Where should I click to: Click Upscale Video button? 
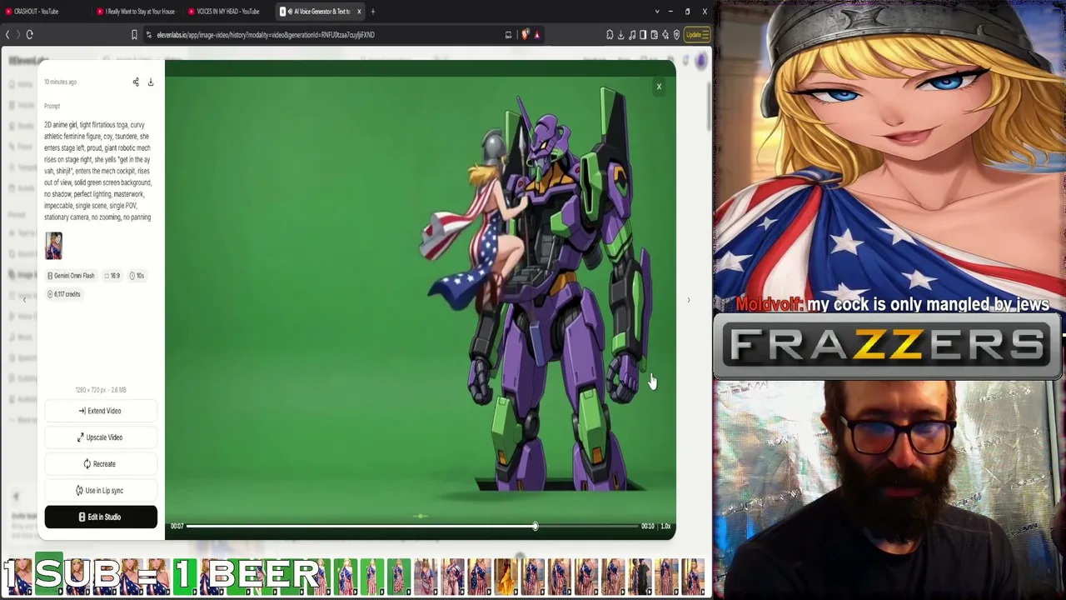tap(101, 437)
